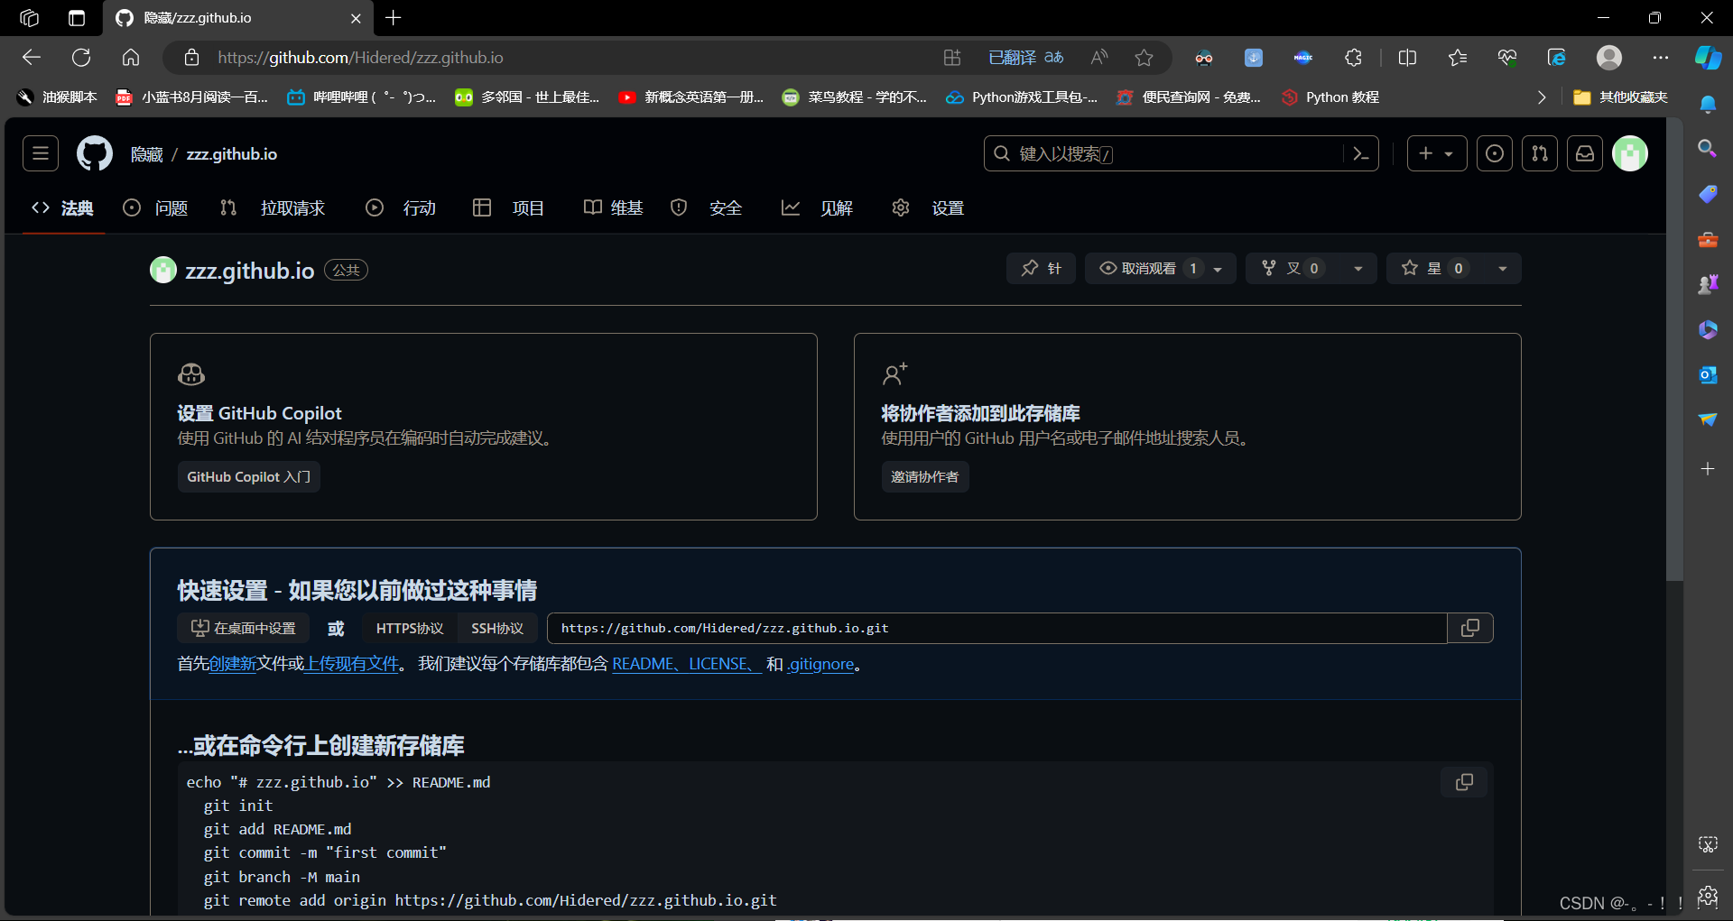Screen dimensions: 1733x921
Task: Open the other favorites folder
Action: 1620,97
